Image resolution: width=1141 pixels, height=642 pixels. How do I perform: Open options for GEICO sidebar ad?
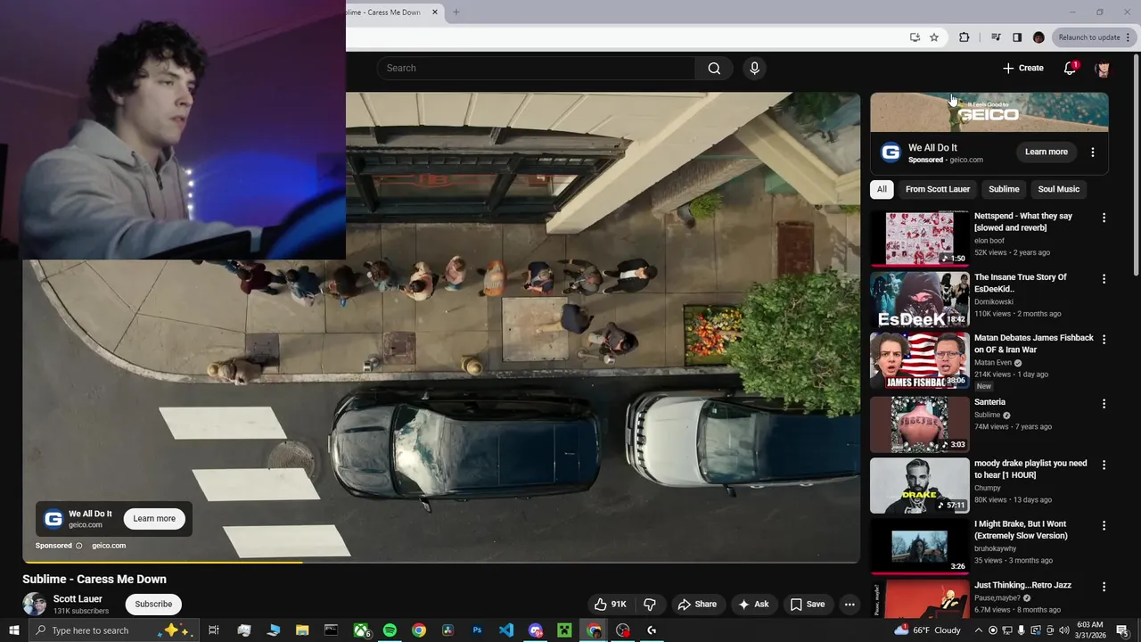tap(1093, 152)
